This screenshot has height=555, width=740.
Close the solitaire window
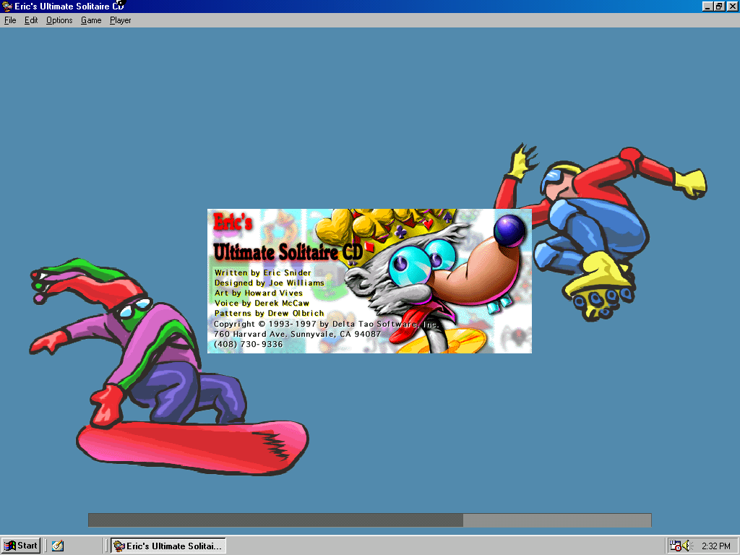(x=732, y=6)
